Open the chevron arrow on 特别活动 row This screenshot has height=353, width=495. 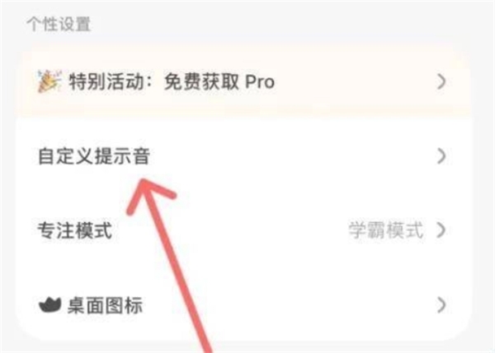[x=441, y=82]
